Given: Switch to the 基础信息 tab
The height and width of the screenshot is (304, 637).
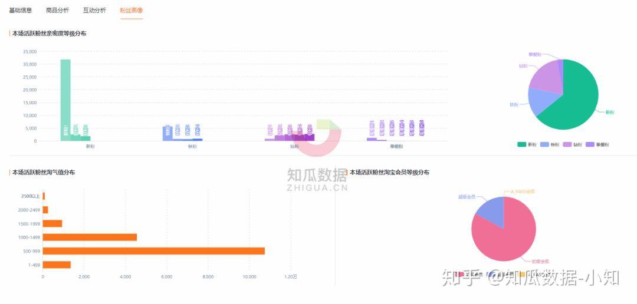Looking at the screenshot, I should pos(21,10).
